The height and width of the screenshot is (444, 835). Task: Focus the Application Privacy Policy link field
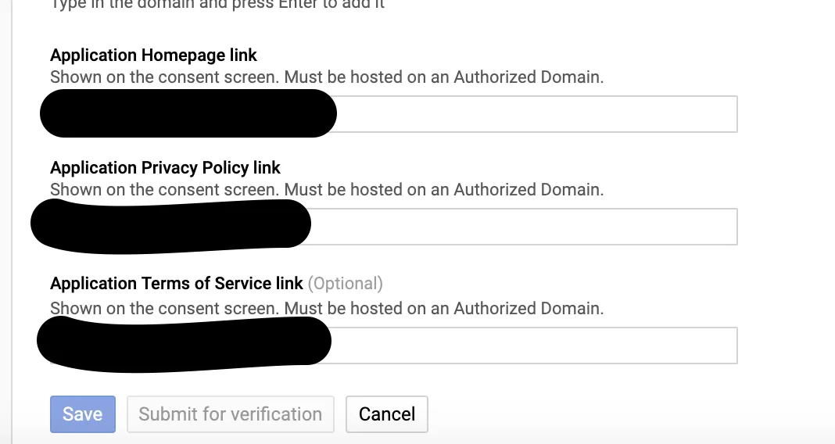tap(393, 227)
